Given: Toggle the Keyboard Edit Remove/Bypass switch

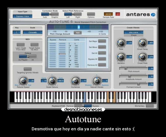Looking at the screenshot, I should (x=83, y=106).
